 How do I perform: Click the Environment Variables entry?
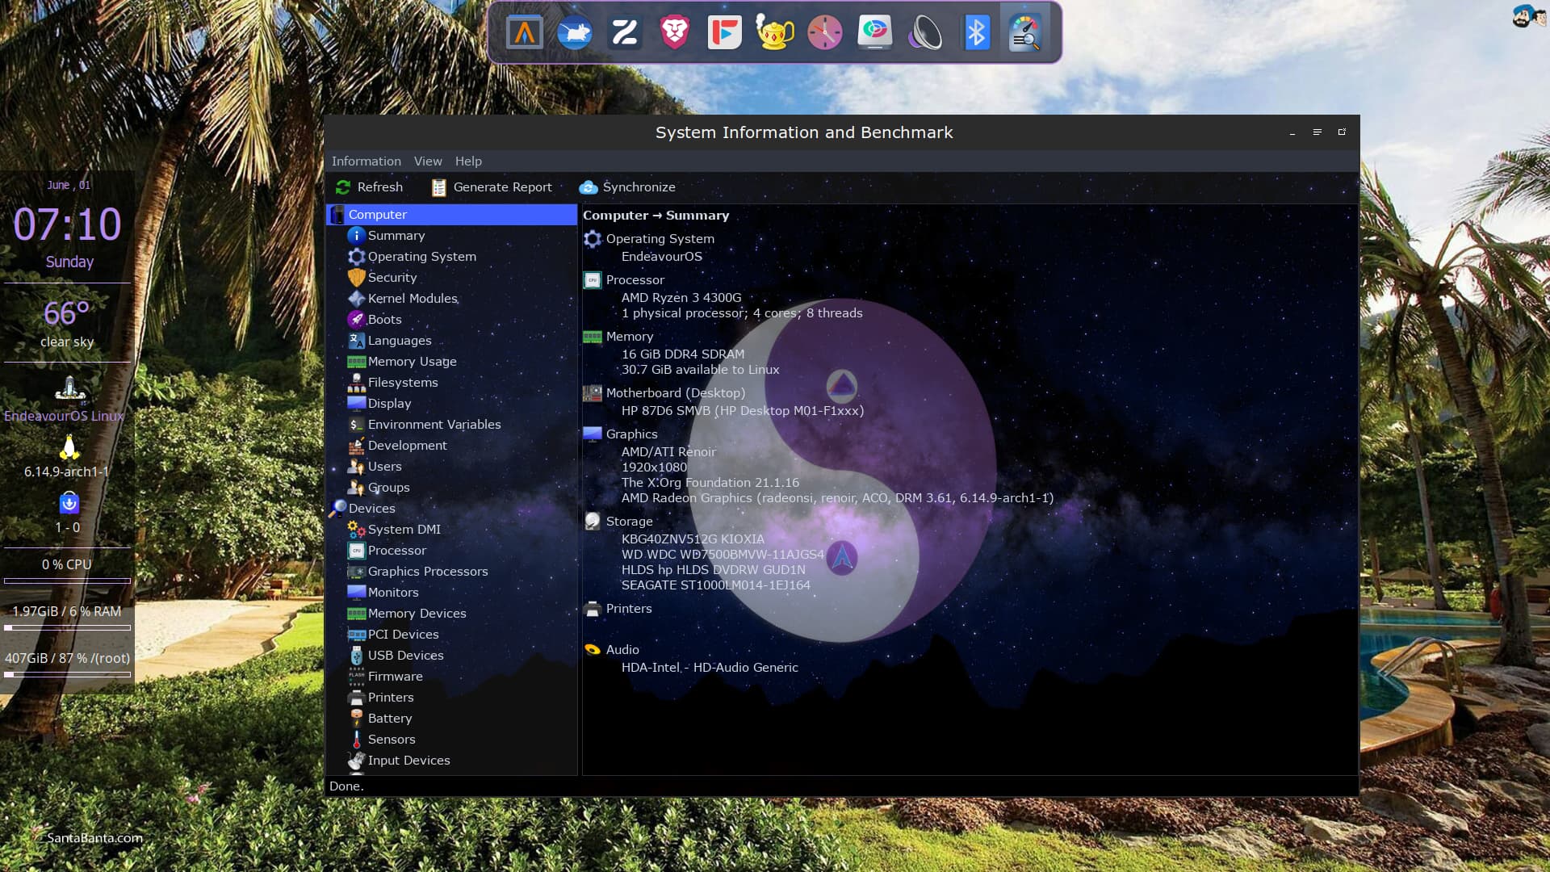434,424
